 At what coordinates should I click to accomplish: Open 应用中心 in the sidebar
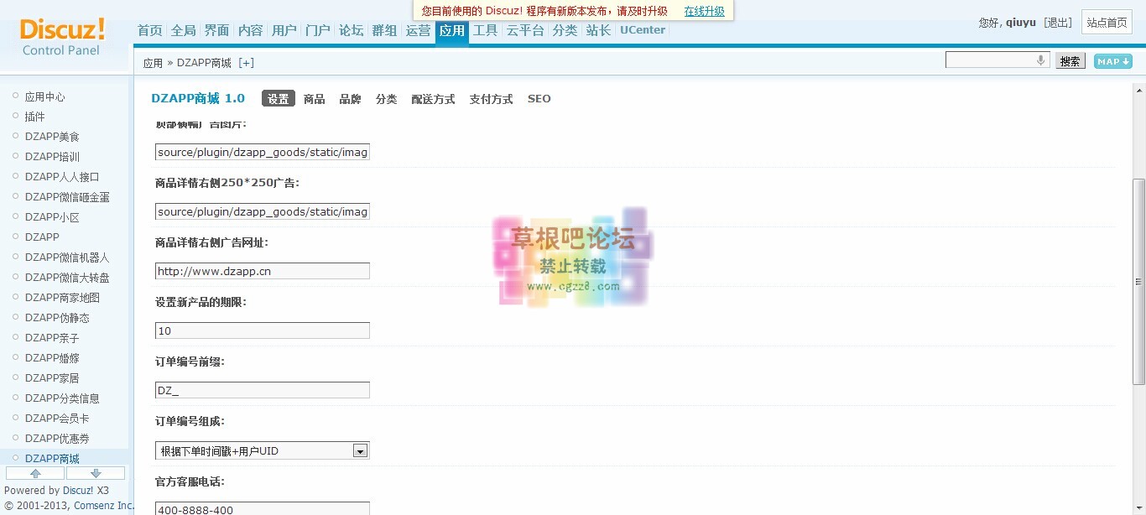tap(44, 96)
